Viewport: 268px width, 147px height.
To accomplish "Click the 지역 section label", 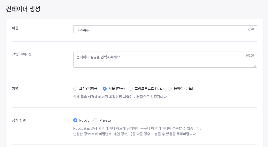I will pos(15,89).
